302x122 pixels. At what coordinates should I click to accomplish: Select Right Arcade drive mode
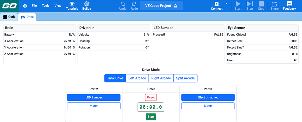point(161,78)
